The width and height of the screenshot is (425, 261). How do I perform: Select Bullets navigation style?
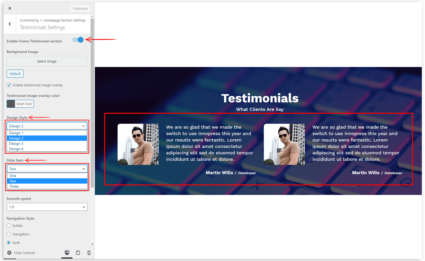tap(9, 226)
